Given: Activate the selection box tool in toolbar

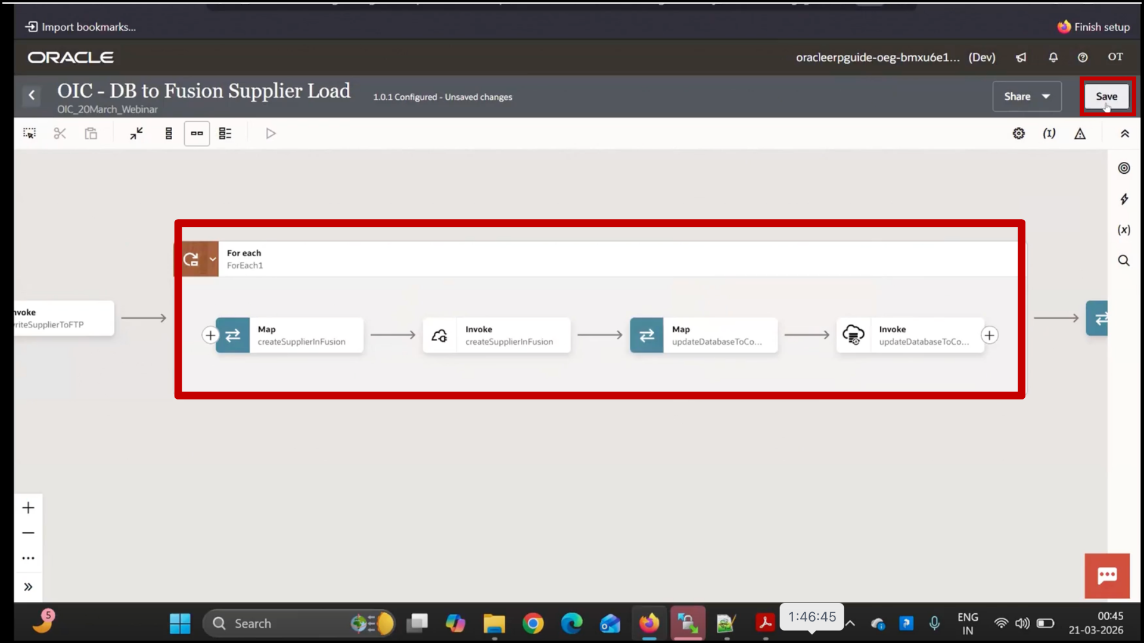Looking at the screenshot, I should coord(29,133).
